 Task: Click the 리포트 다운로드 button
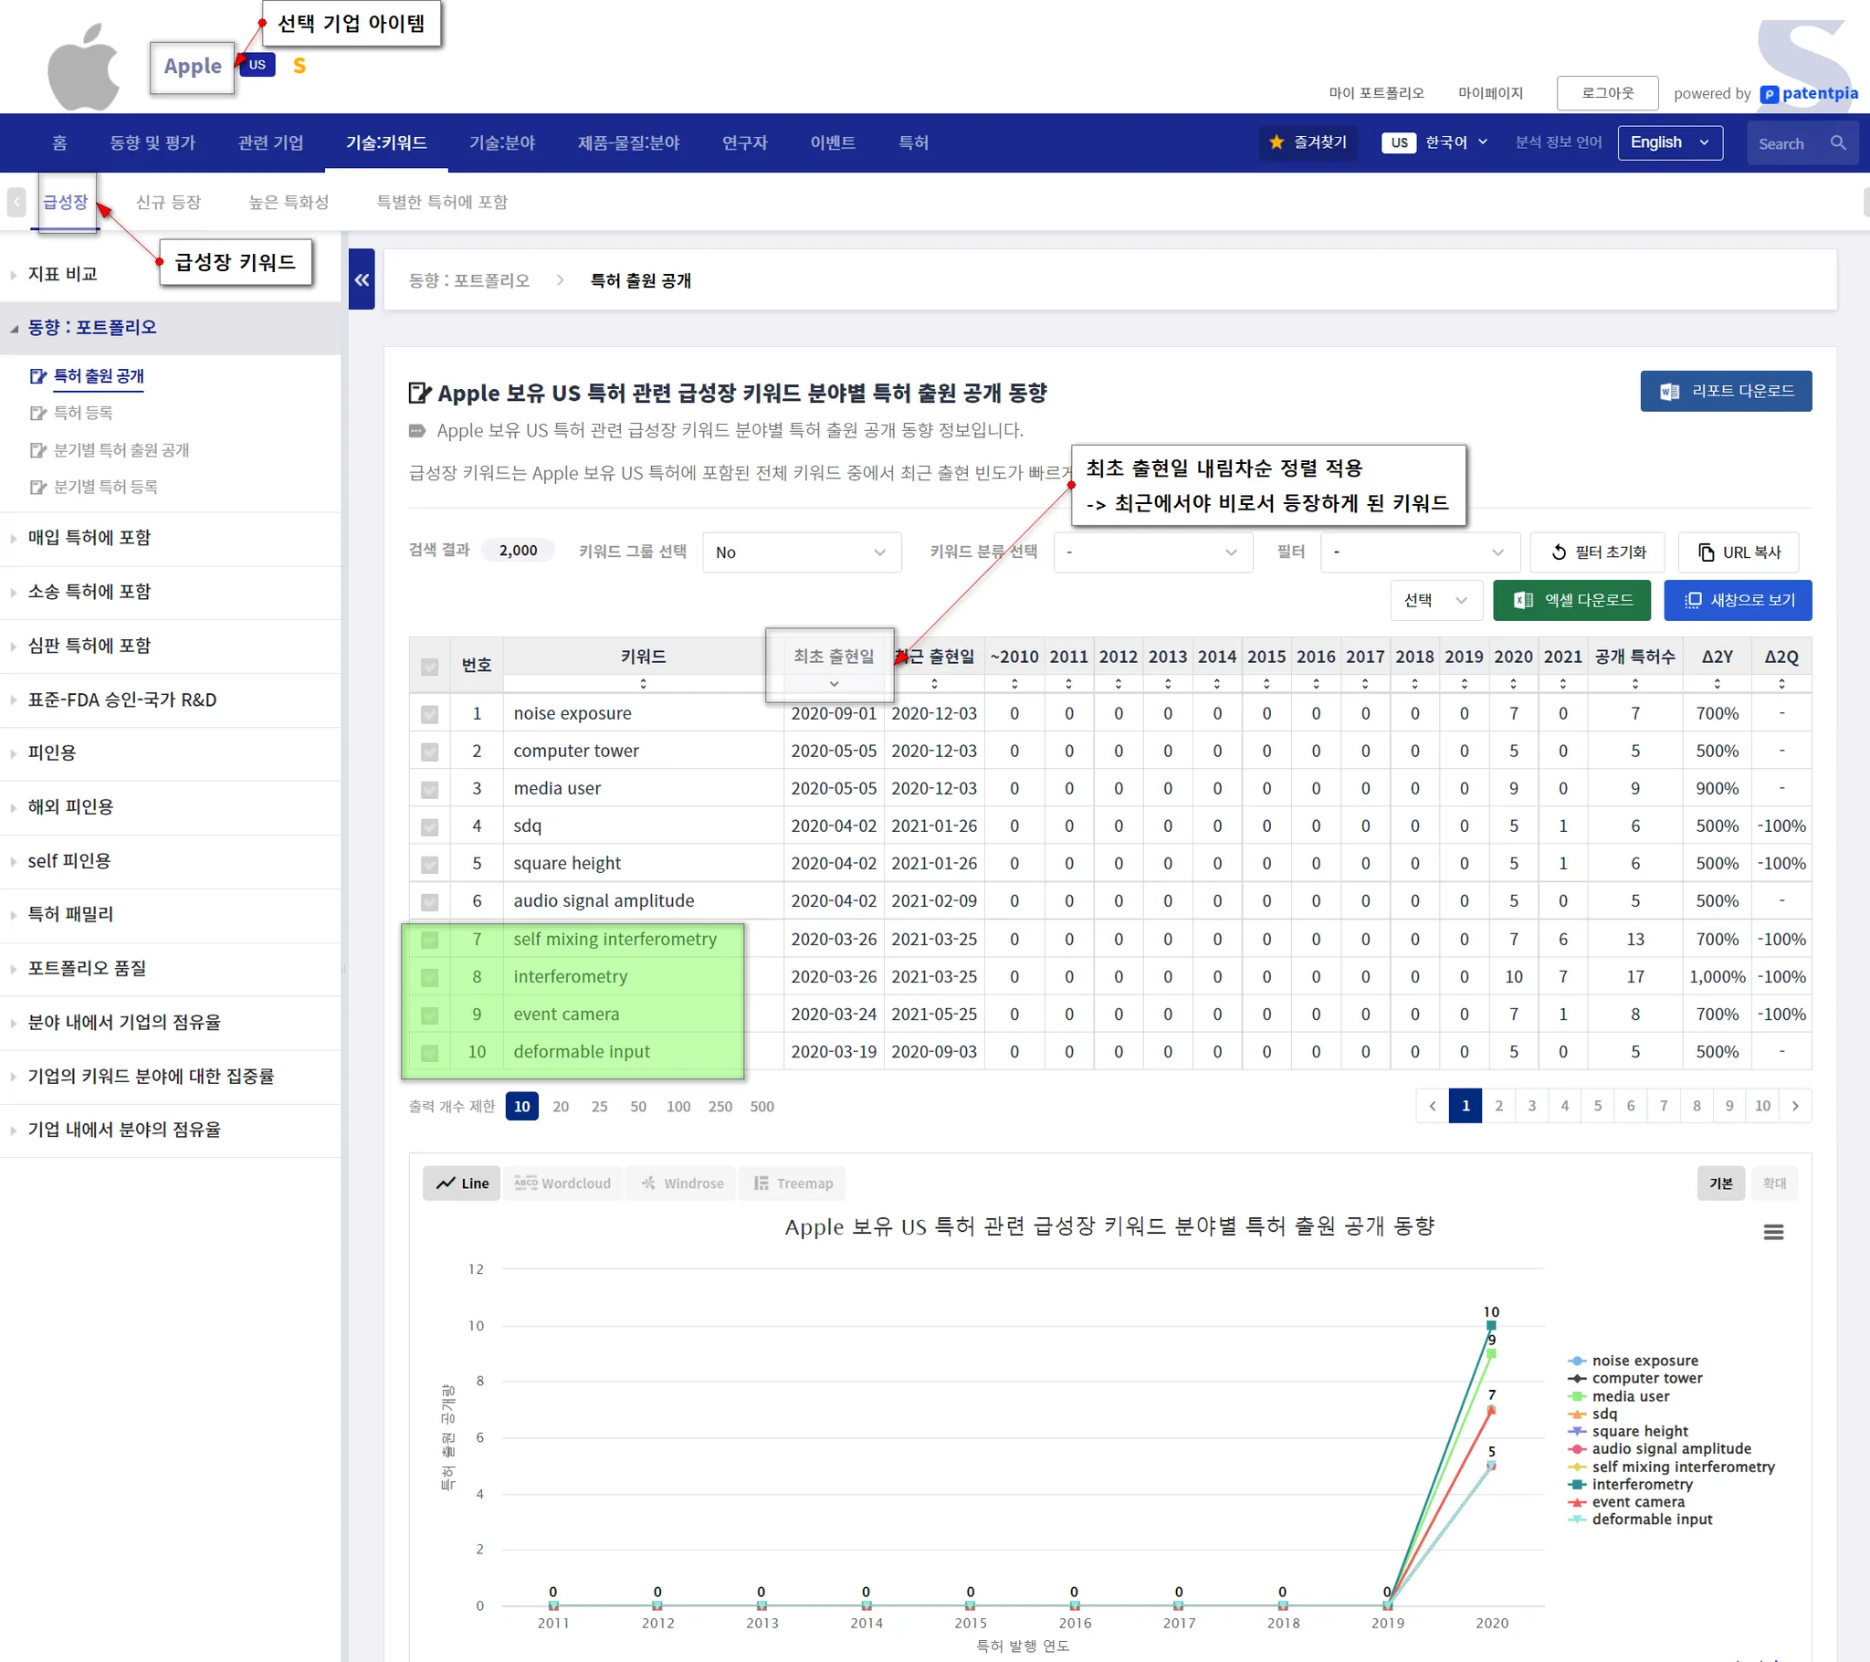(1725, 391)
